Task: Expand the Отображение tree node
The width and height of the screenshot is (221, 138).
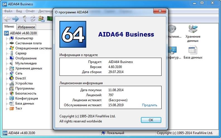Action: [7, 59]
